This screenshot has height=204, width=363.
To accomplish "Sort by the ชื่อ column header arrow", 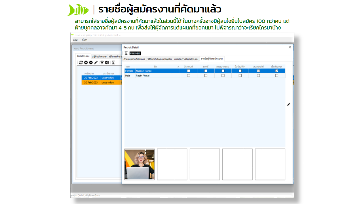I will 178,67.
